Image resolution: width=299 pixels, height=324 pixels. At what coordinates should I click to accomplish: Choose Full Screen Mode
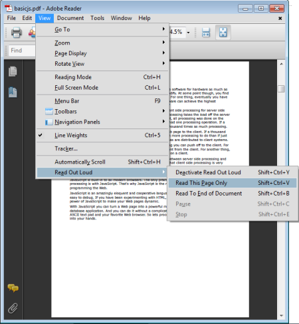click(x=102, y=88)
